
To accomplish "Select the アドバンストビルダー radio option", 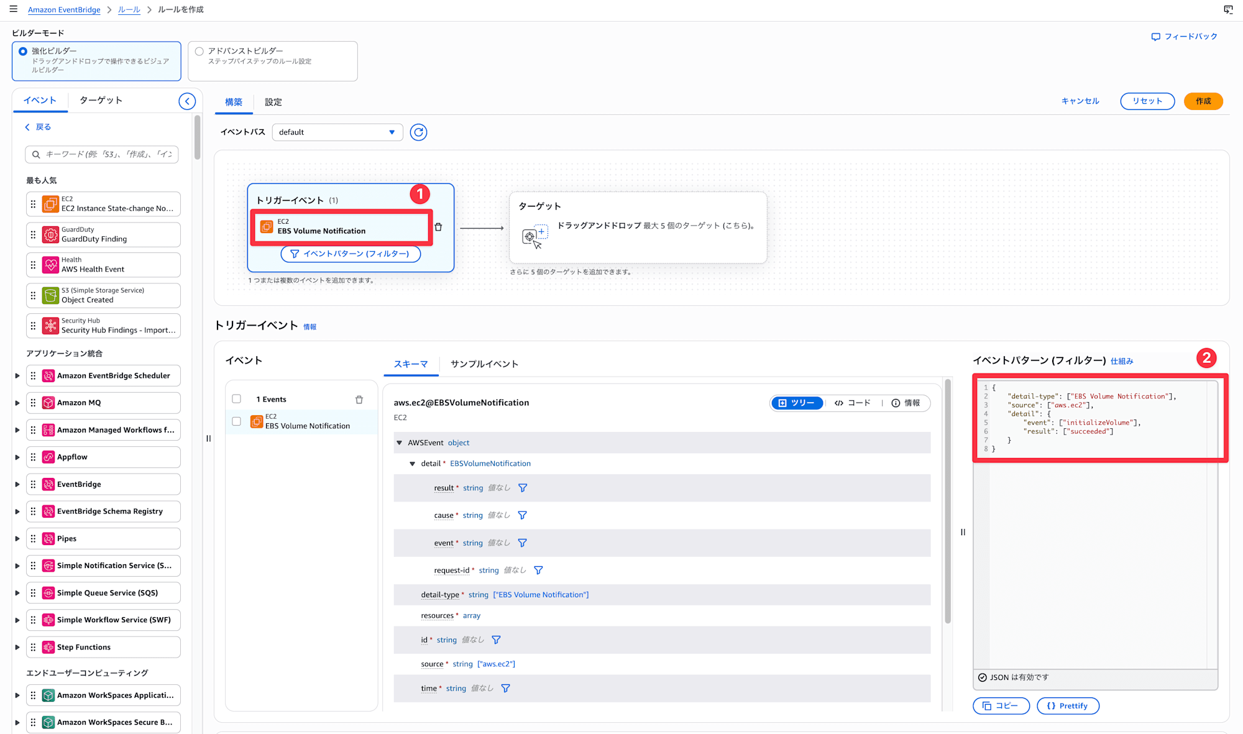I will (199, 52).
